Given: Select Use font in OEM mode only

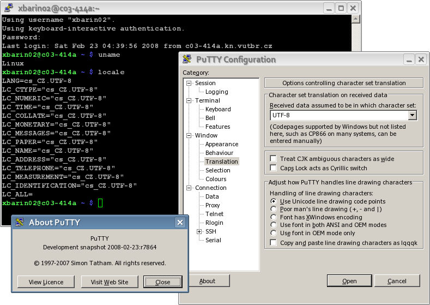Looking at the screenshot, I should [x=273, y=233].
